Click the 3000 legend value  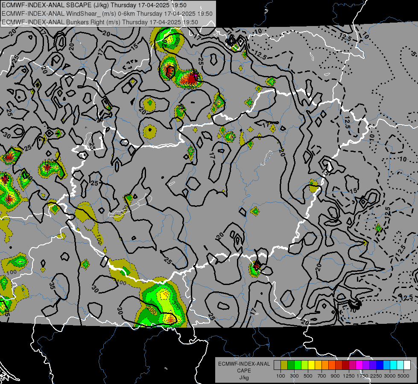(390, 376)
